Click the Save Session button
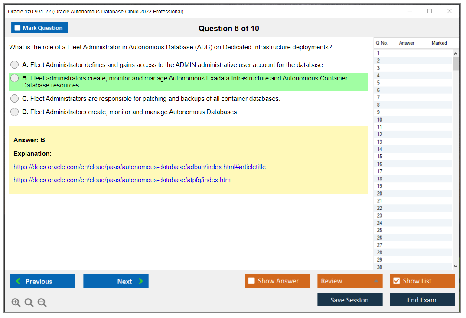The image size is (466, 318). click(350, 299)
